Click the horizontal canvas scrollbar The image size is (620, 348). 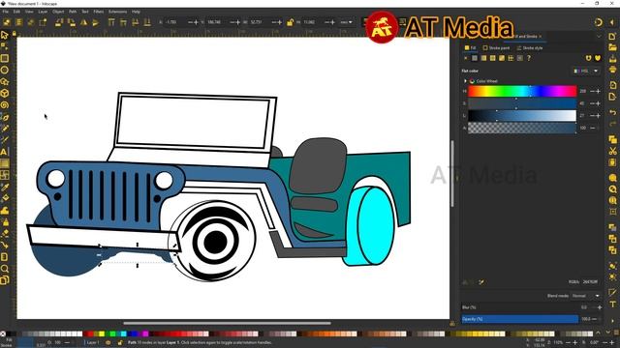(x=227, y=323)
